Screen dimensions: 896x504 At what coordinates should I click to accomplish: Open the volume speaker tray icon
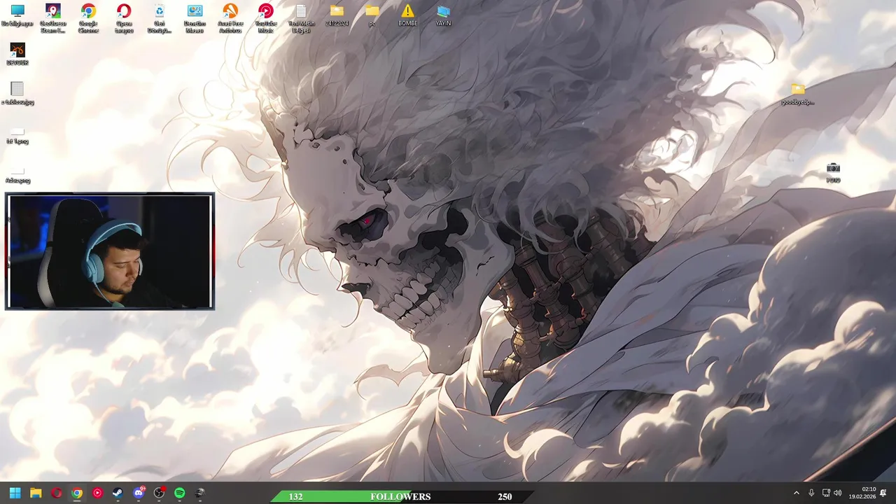pos(838,493)
